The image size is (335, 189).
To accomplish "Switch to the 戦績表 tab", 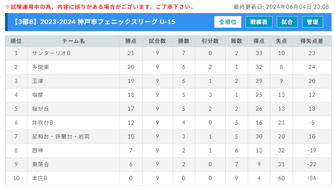I will pos(259,22).
